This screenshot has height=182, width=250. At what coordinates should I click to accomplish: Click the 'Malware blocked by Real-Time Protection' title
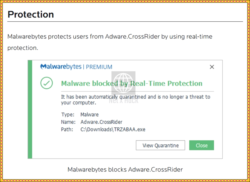[132, 83]
